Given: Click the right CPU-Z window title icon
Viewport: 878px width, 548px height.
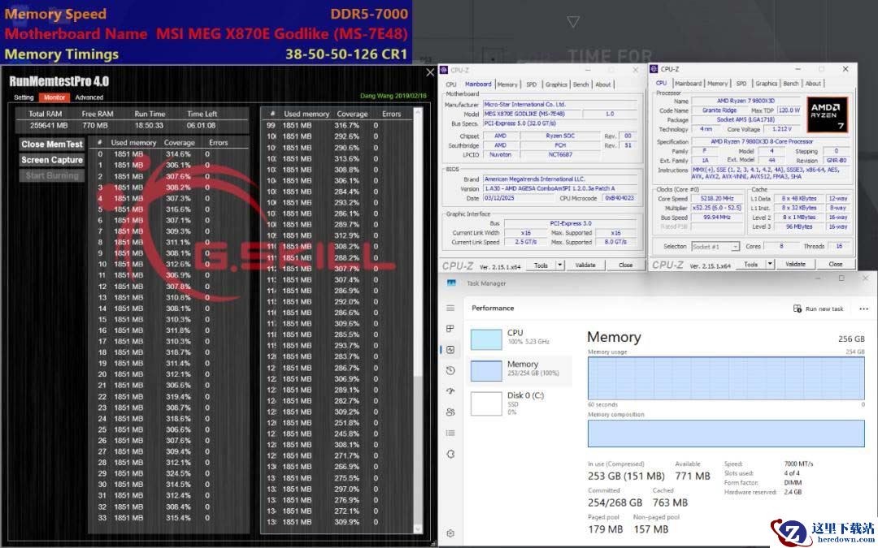Looking at the screenshot, I should [x=654, y=69].
